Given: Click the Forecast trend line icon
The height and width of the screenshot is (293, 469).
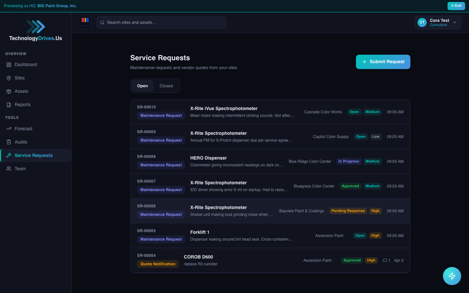Looking at the screenshot, I should 9,129.
